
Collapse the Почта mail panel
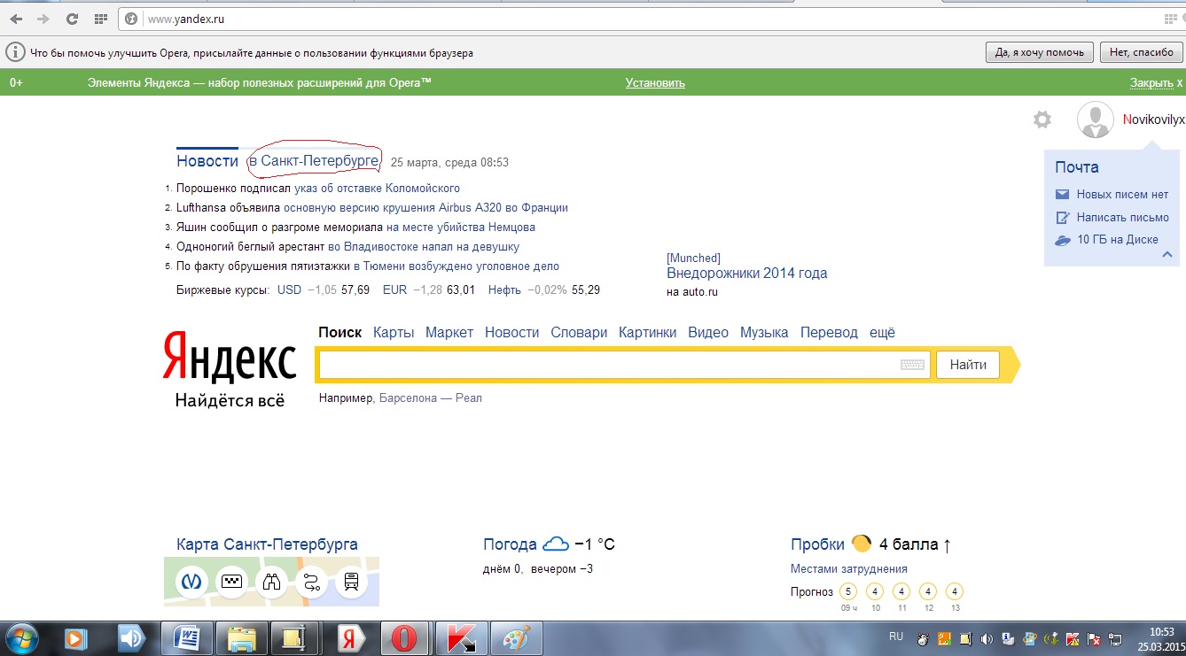click(x=1167, y=254)
